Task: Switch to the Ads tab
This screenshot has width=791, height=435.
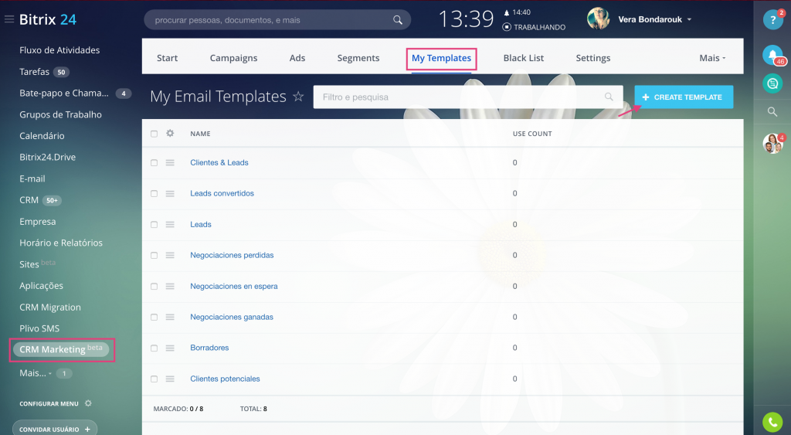Action: (297, 58)
